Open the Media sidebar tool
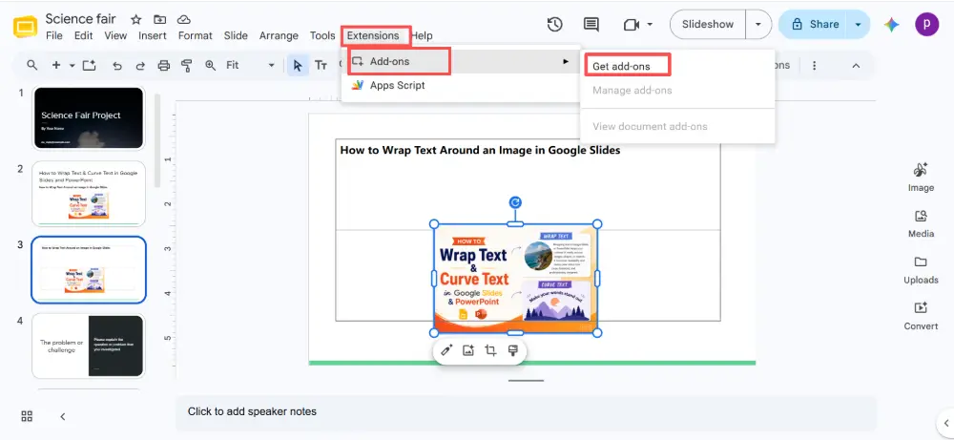Image resolution: width=954 pixels, height=440 pixels. tap(921, 224)
